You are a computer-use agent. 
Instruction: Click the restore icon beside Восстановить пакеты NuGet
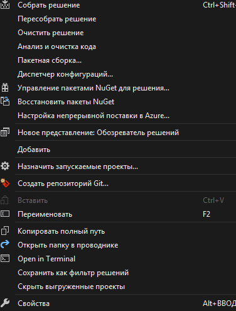5,101
